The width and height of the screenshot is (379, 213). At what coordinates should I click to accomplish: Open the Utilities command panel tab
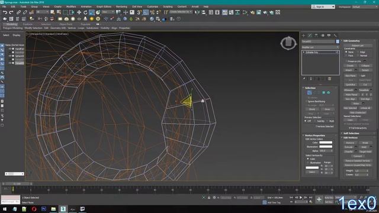coord(335,35)
